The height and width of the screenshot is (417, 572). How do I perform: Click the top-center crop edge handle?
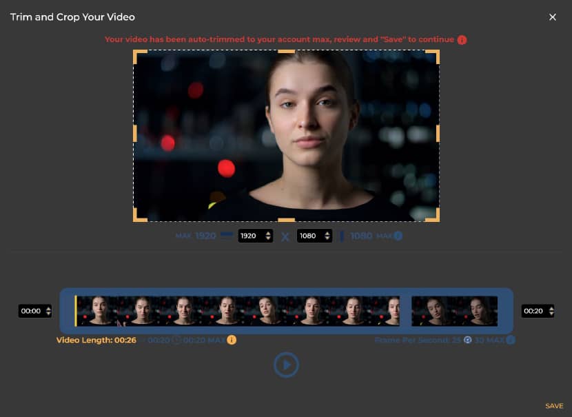pos(287,52)
